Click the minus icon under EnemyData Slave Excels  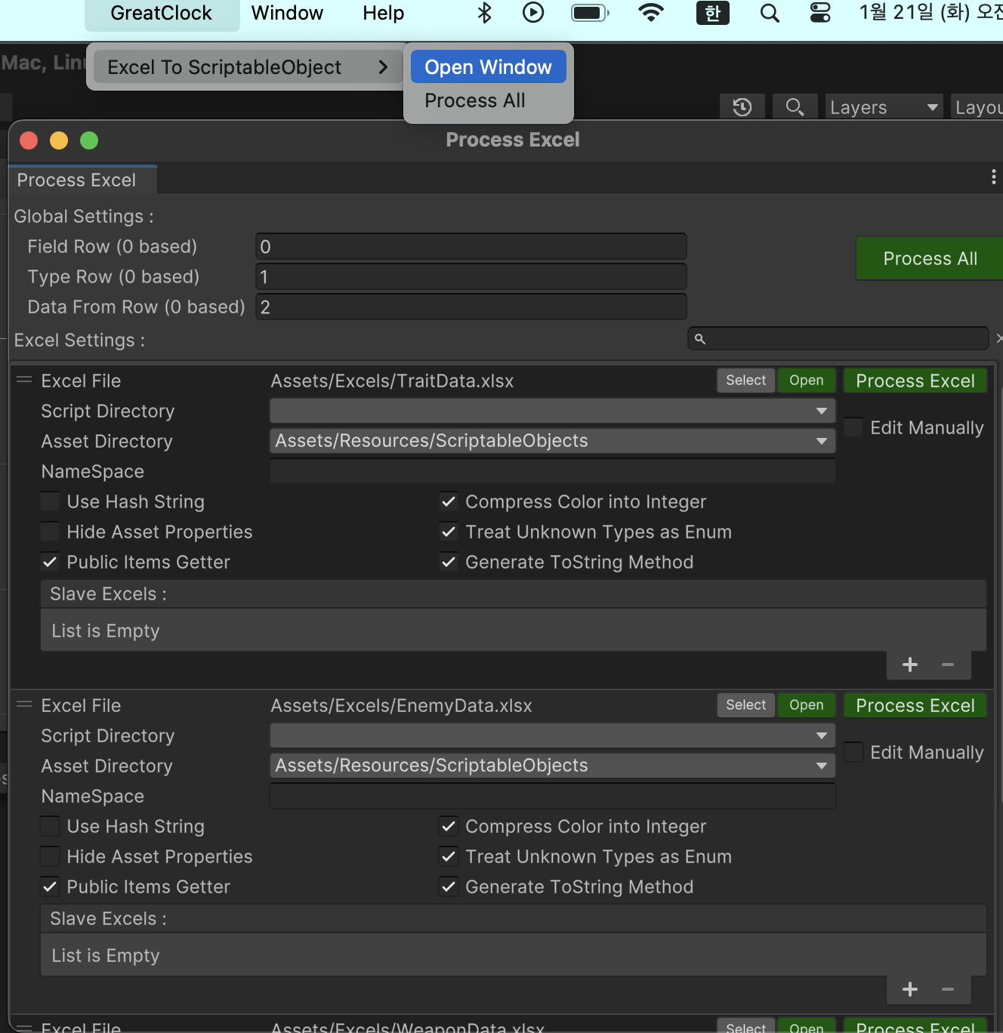948,989
